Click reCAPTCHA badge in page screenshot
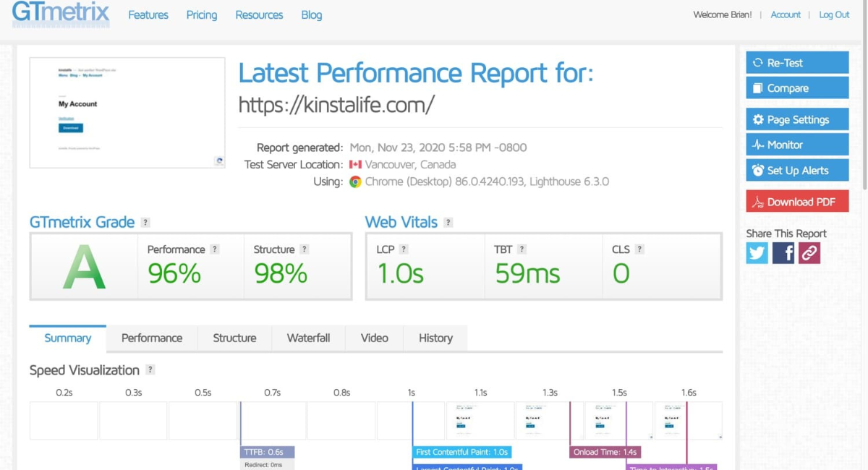Image resolution: width=868 pixels, height=470 pixels. (218, 161)
